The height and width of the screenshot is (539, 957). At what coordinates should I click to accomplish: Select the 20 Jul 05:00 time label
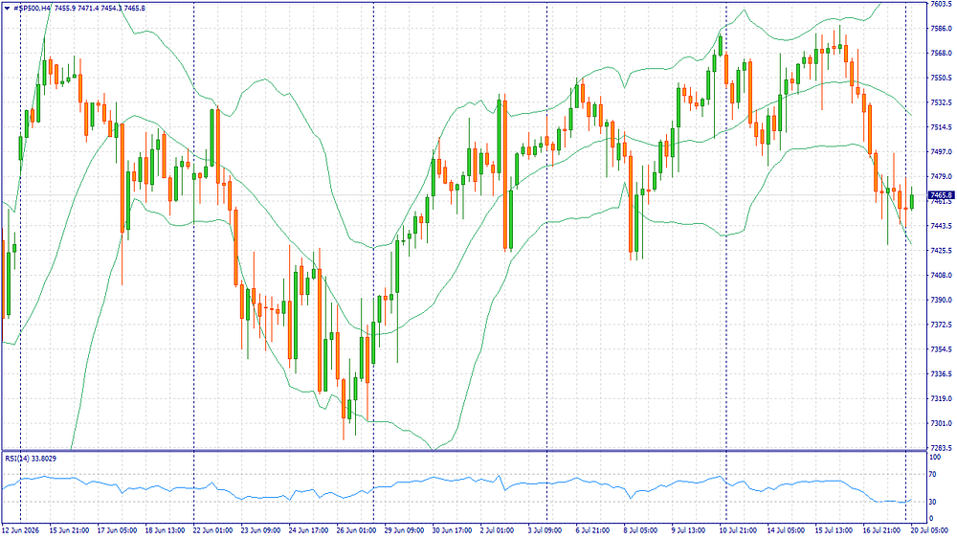(x=928, y=530)
